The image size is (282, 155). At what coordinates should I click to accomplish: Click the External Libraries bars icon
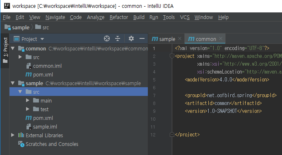(x=21, y=135)
